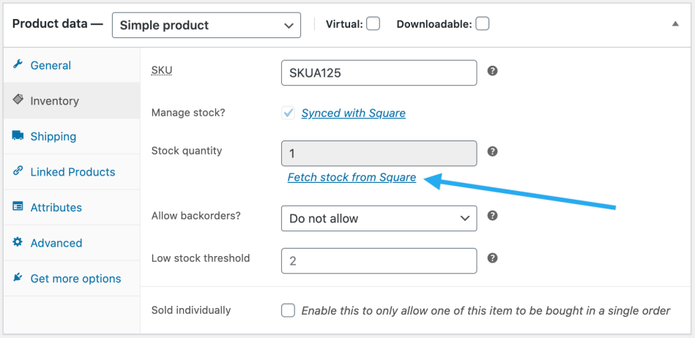This screenshot has width=695, height=338.
Task: Click the wrench icon for General
Action: click(18, 64)
